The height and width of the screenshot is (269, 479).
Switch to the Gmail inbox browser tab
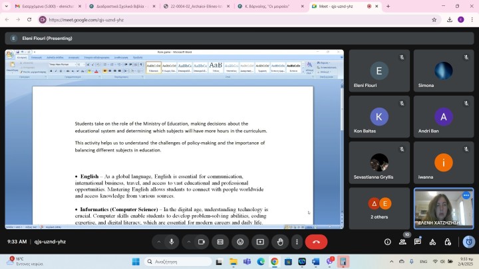point(49,6)
